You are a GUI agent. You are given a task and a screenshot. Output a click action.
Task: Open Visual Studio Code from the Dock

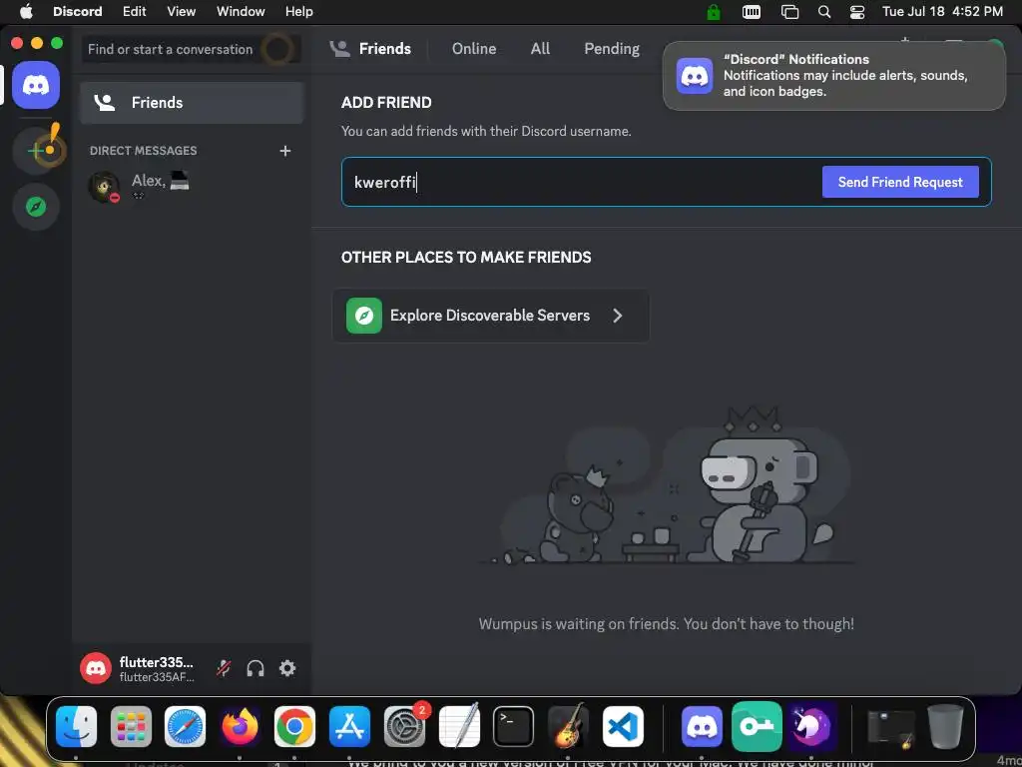[x=623, y=727]
